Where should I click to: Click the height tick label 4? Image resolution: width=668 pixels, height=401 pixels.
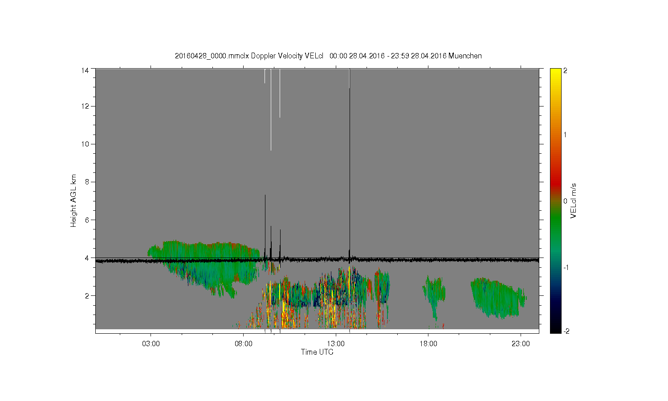[86, 258]
